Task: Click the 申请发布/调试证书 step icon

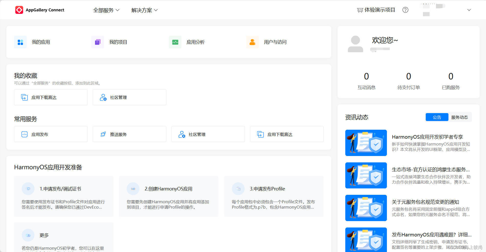Action: coord(28,189)
